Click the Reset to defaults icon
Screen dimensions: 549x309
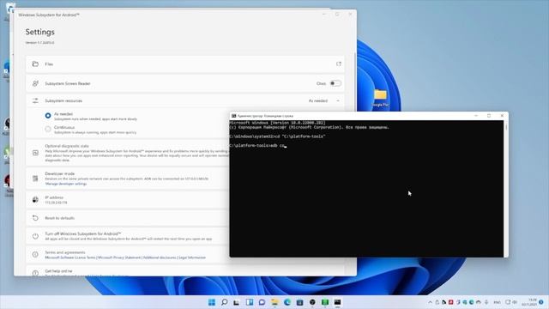(35, 218)
